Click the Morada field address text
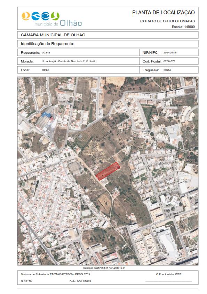Screen dimensions: 207x294 [69, 61]
